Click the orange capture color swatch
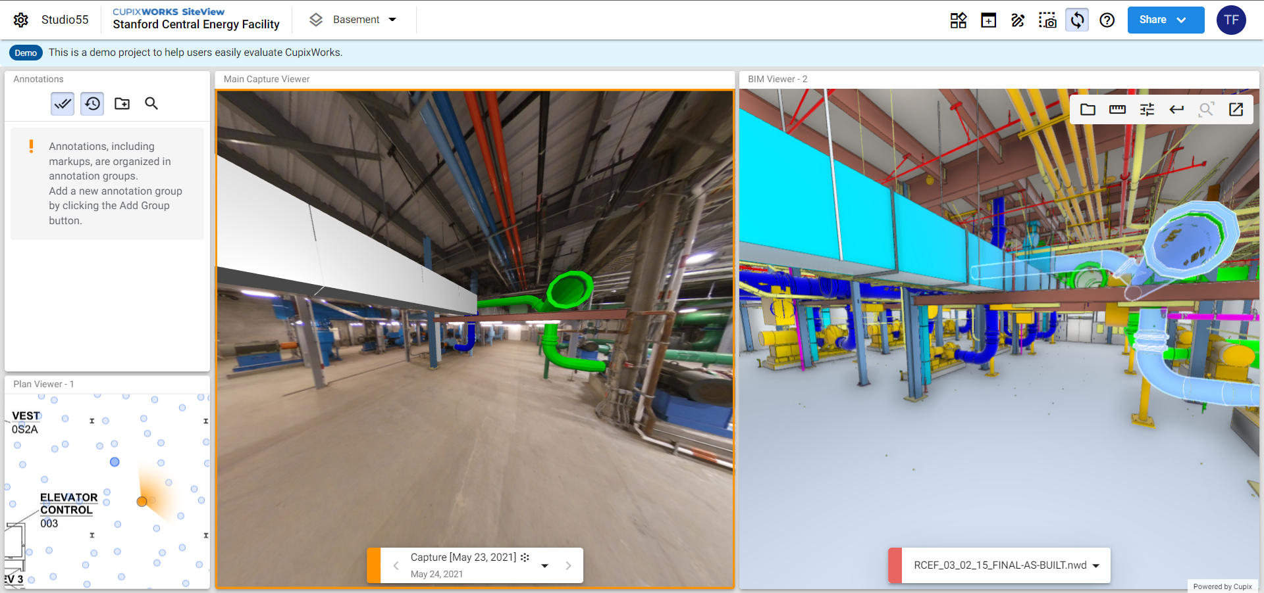Image resolution: width=1264 pixels, height=593 pixels. [373, 565]
